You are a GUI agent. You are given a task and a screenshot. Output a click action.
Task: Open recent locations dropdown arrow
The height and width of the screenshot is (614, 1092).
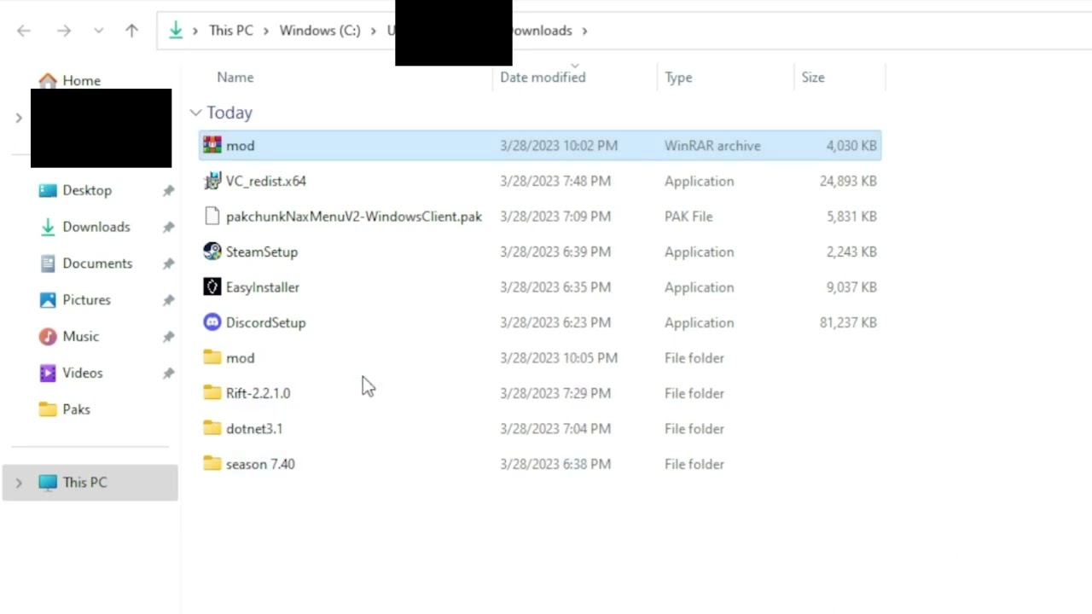coord(99,31)
